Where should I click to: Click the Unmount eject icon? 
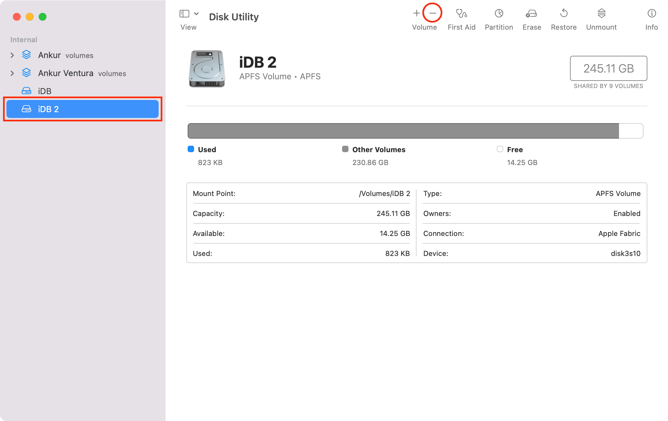coord(601,13)
